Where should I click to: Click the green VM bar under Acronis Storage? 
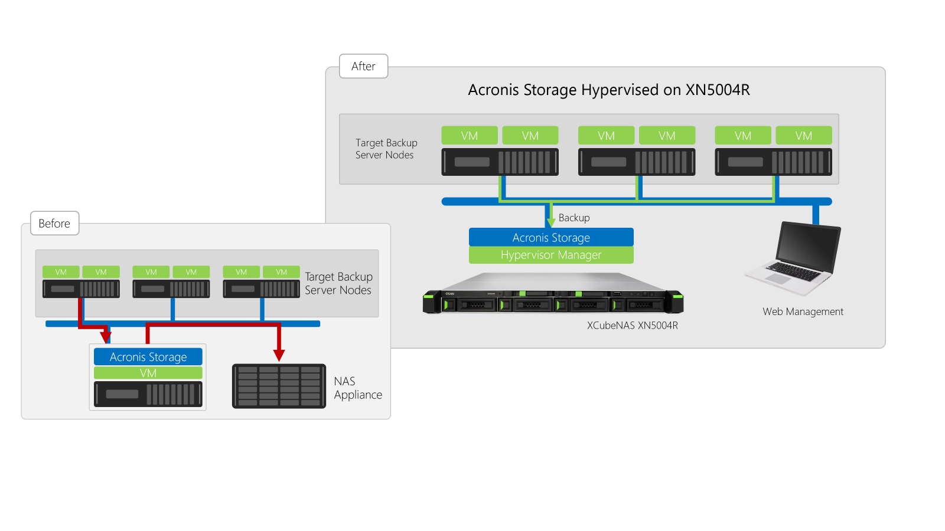click(148, 373)
